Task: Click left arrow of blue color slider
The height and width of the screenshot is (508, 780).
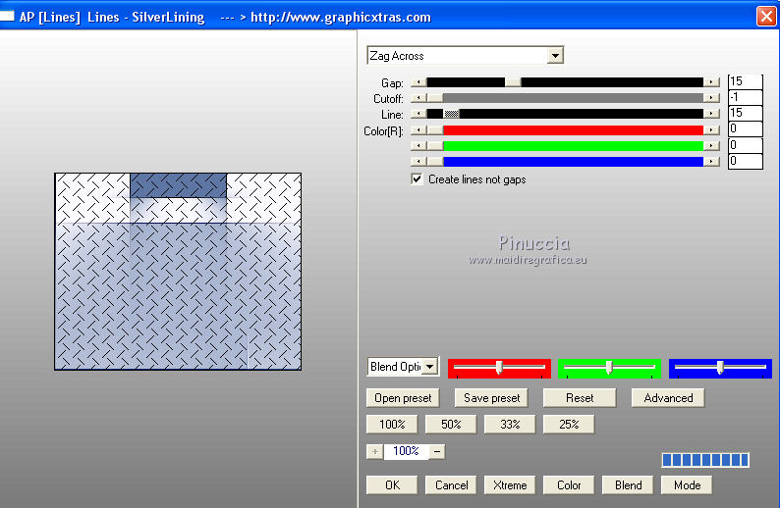Action: pos(418,162)
